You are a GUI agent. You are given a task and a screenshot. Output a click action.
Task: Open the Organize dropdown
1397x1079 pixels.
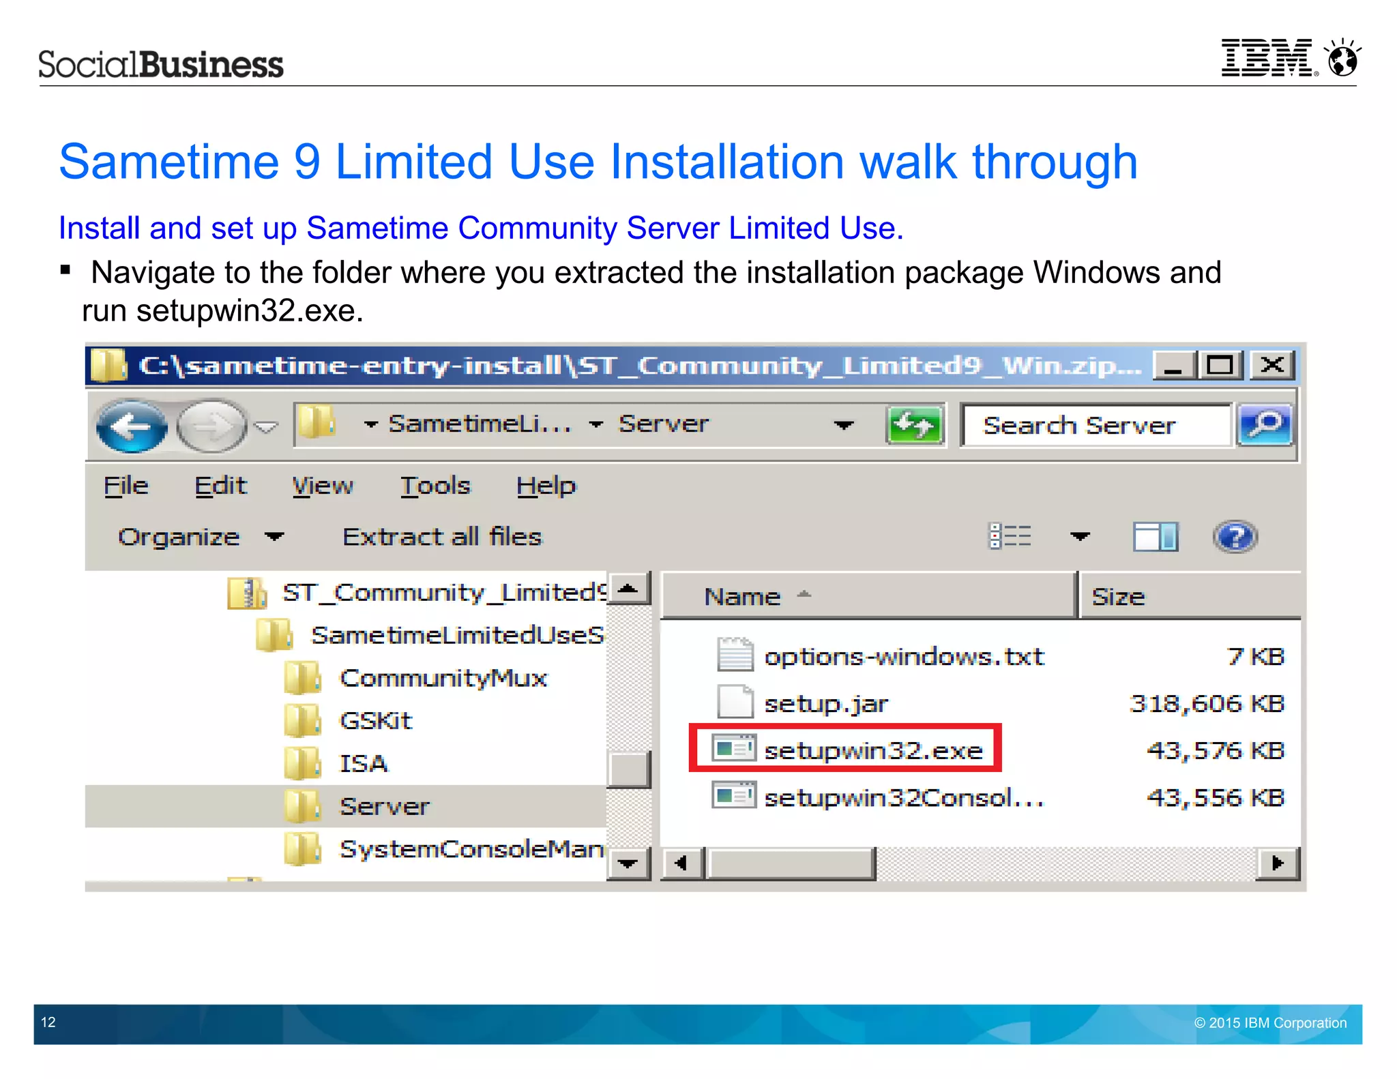click(201, 537)
